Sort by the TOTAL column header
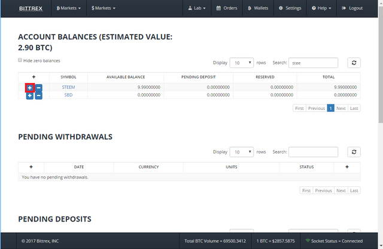383x249 pixels. [329, 77]
